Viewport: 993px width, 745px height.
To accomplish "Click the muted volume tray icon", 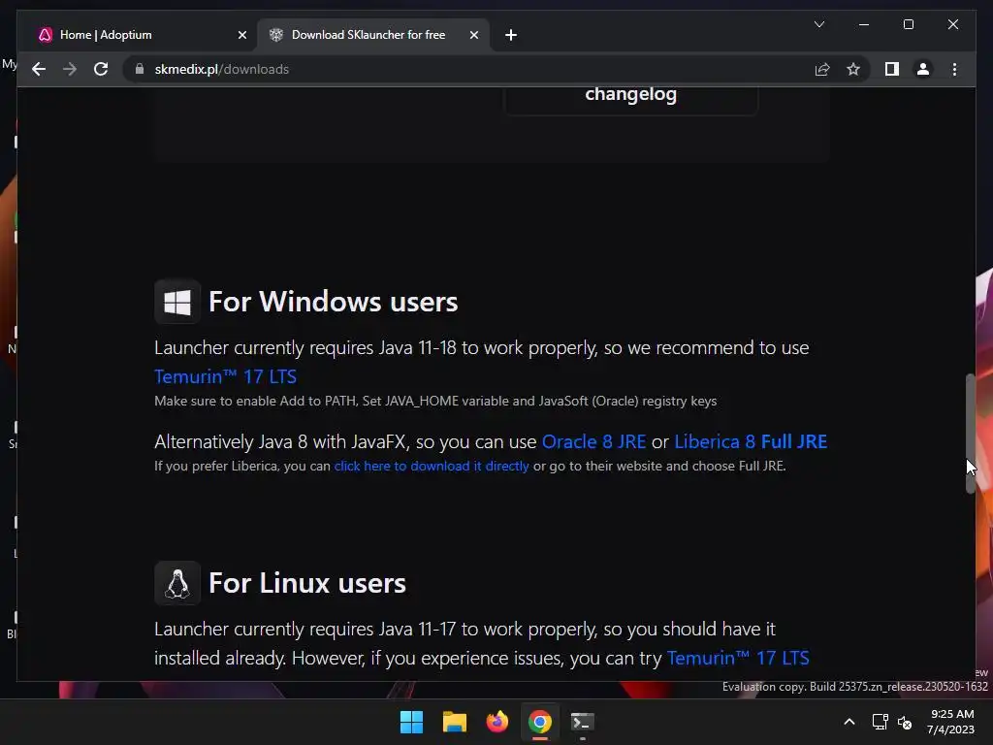I will (x=905, y=722).
